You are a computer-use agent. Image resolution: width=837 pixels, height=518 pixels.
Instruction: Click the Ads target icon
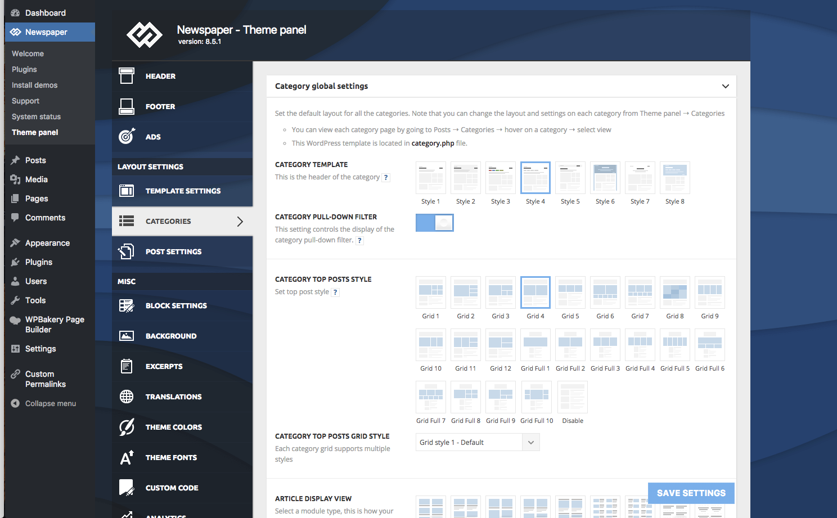coord(127,136)
